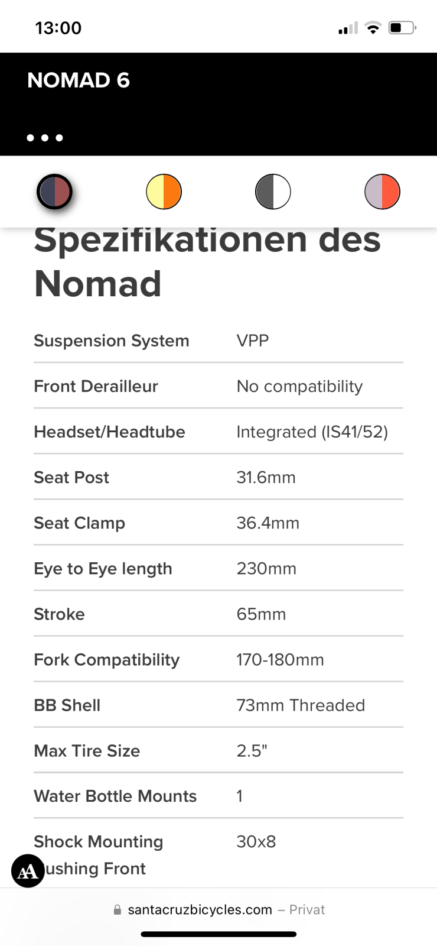Open the three-dot menu under Nomad 6

(x=45, y=138)
